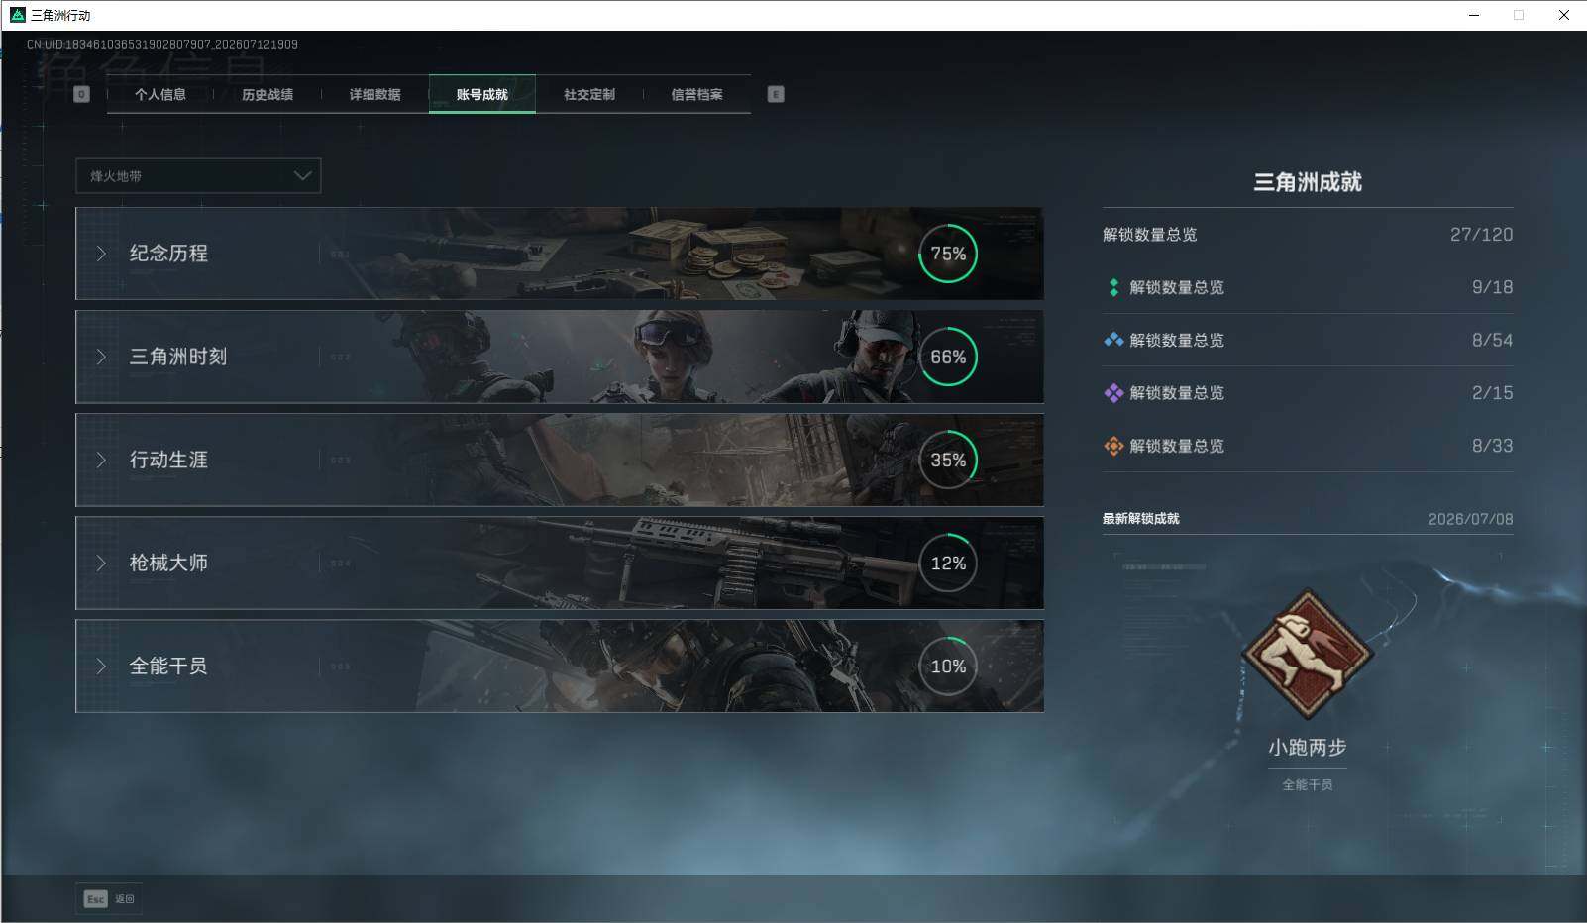
Task: Open the 烽火地带 mode dropdown
Action: click(198, 176)
